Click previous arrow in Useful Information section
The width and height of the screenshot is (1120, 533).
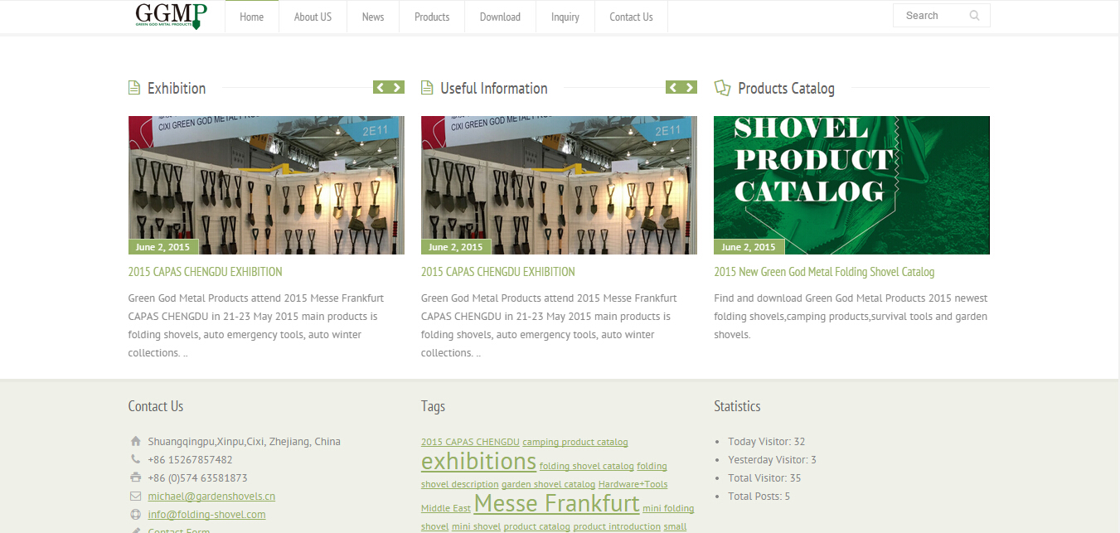tap(673, 88)
